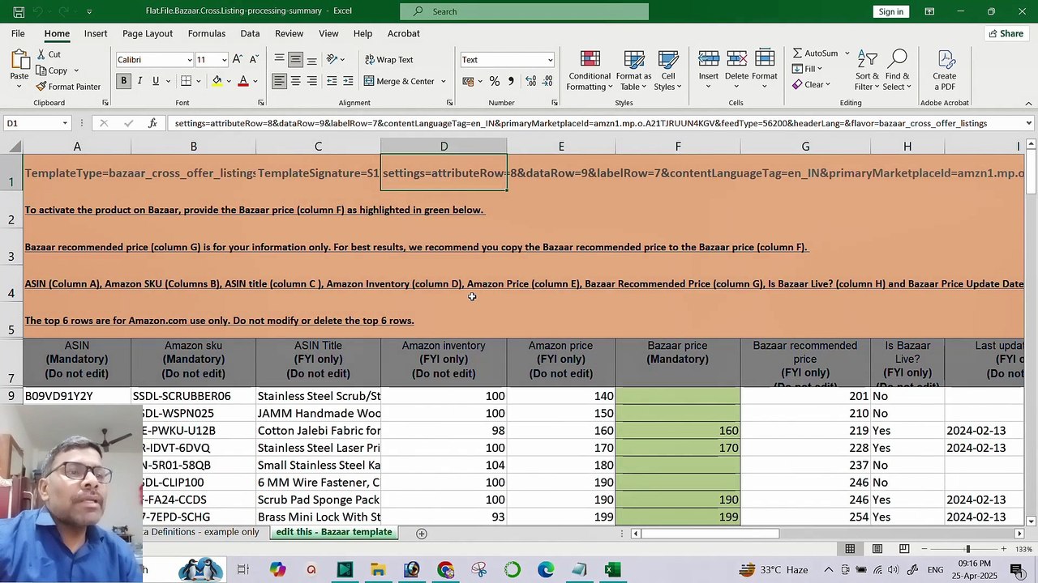This screenshot has width=1038, height=583.
Task: Apply the red Font Color
Action: coord(242,81)
